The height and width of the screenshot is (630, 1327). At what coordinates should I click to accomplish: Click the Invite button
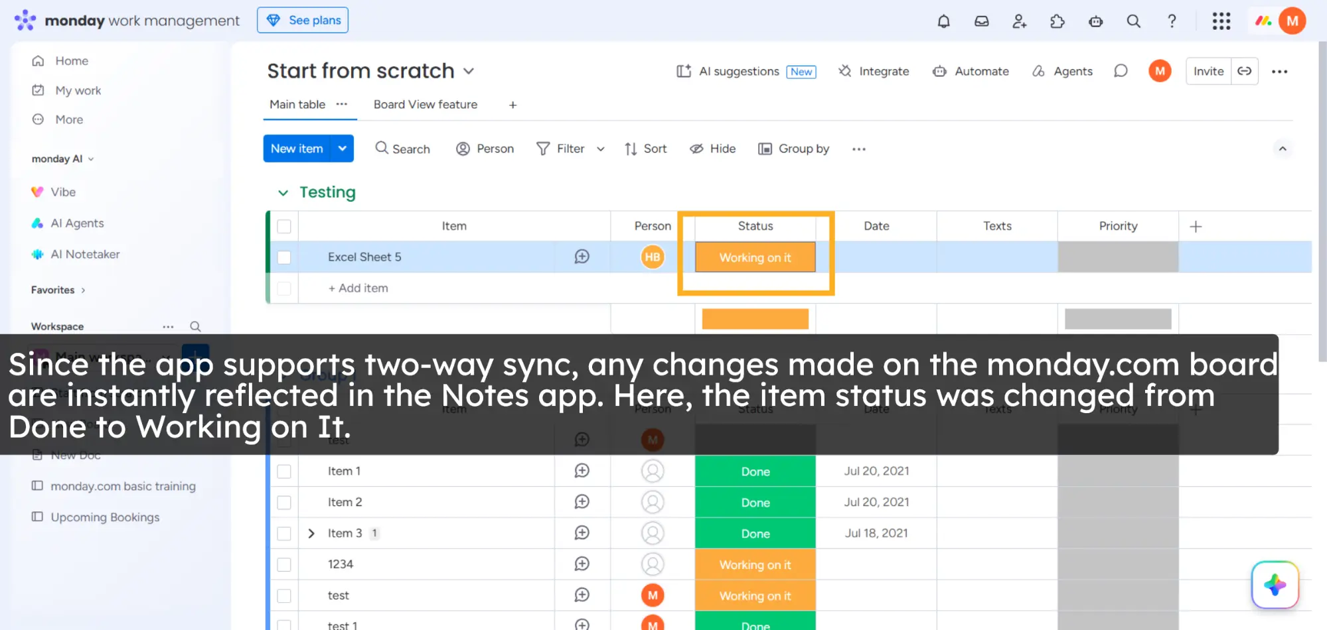(1208, 71)
